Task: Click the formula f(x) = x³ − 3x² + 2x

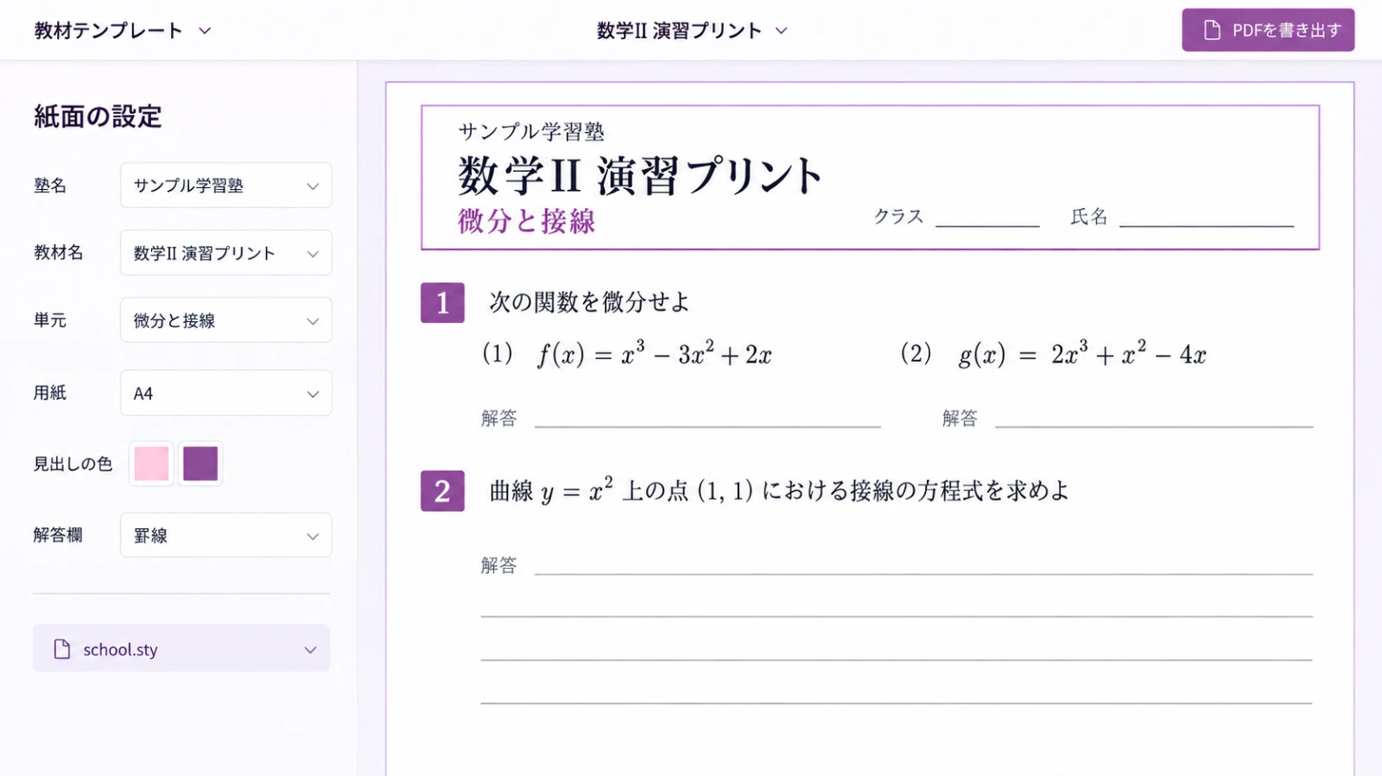Action: (x=654, y=354)
